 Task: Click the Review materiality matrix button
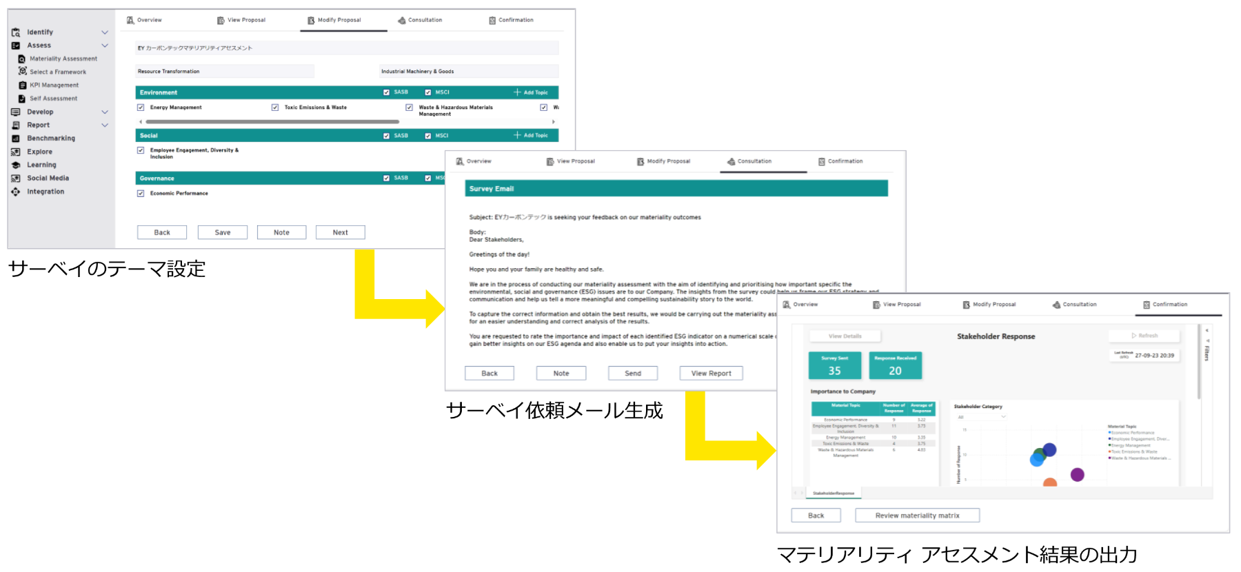pos(917,515)
